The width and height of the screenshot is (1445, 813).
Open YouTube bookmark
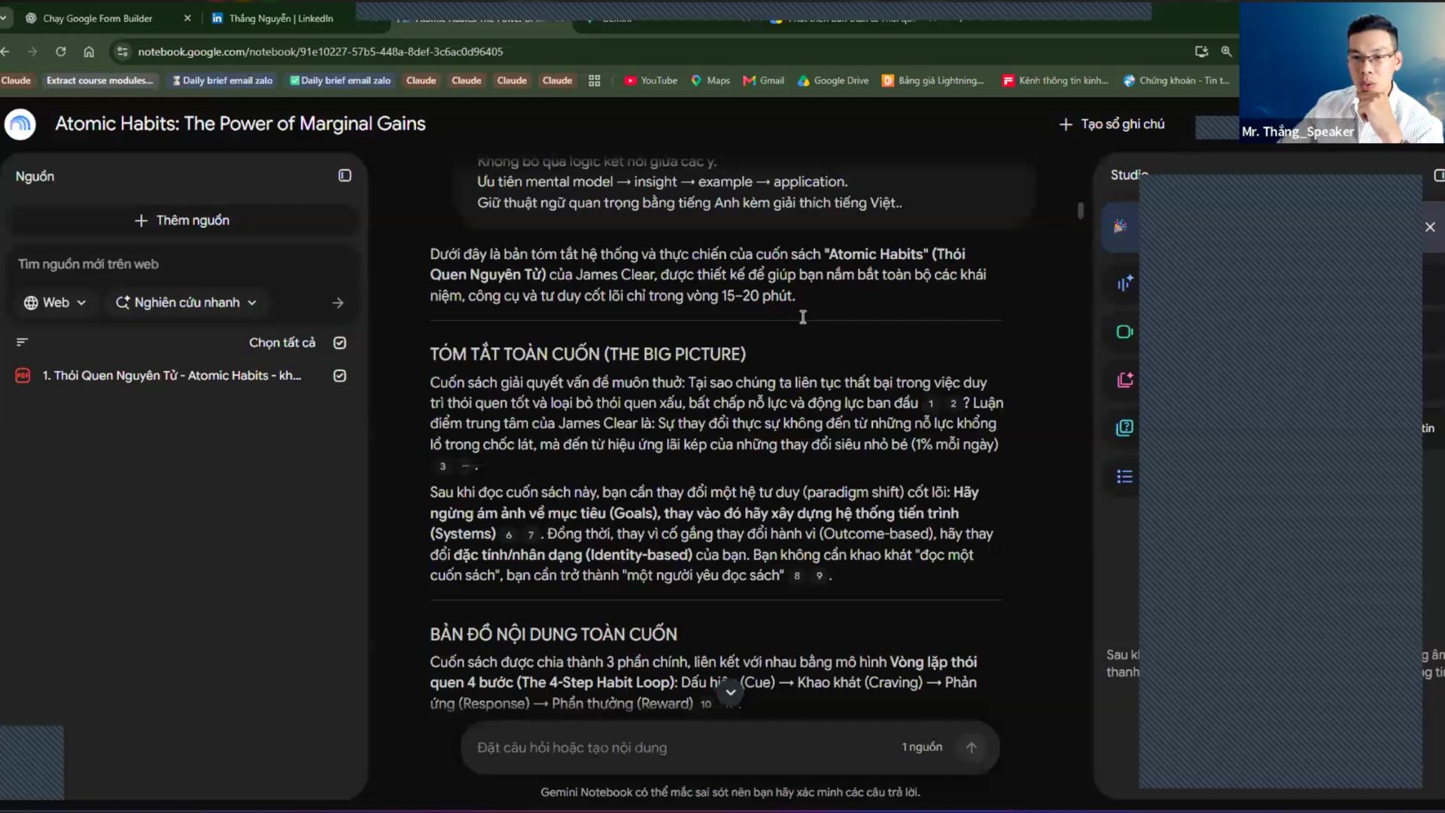651,81
